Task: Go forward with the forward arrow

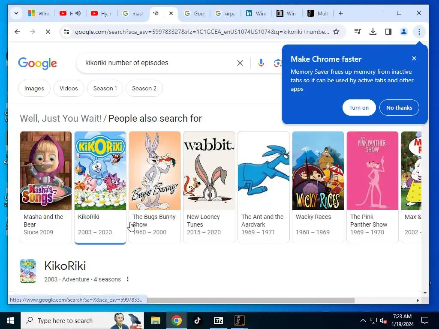Action: tap(33, 32)
